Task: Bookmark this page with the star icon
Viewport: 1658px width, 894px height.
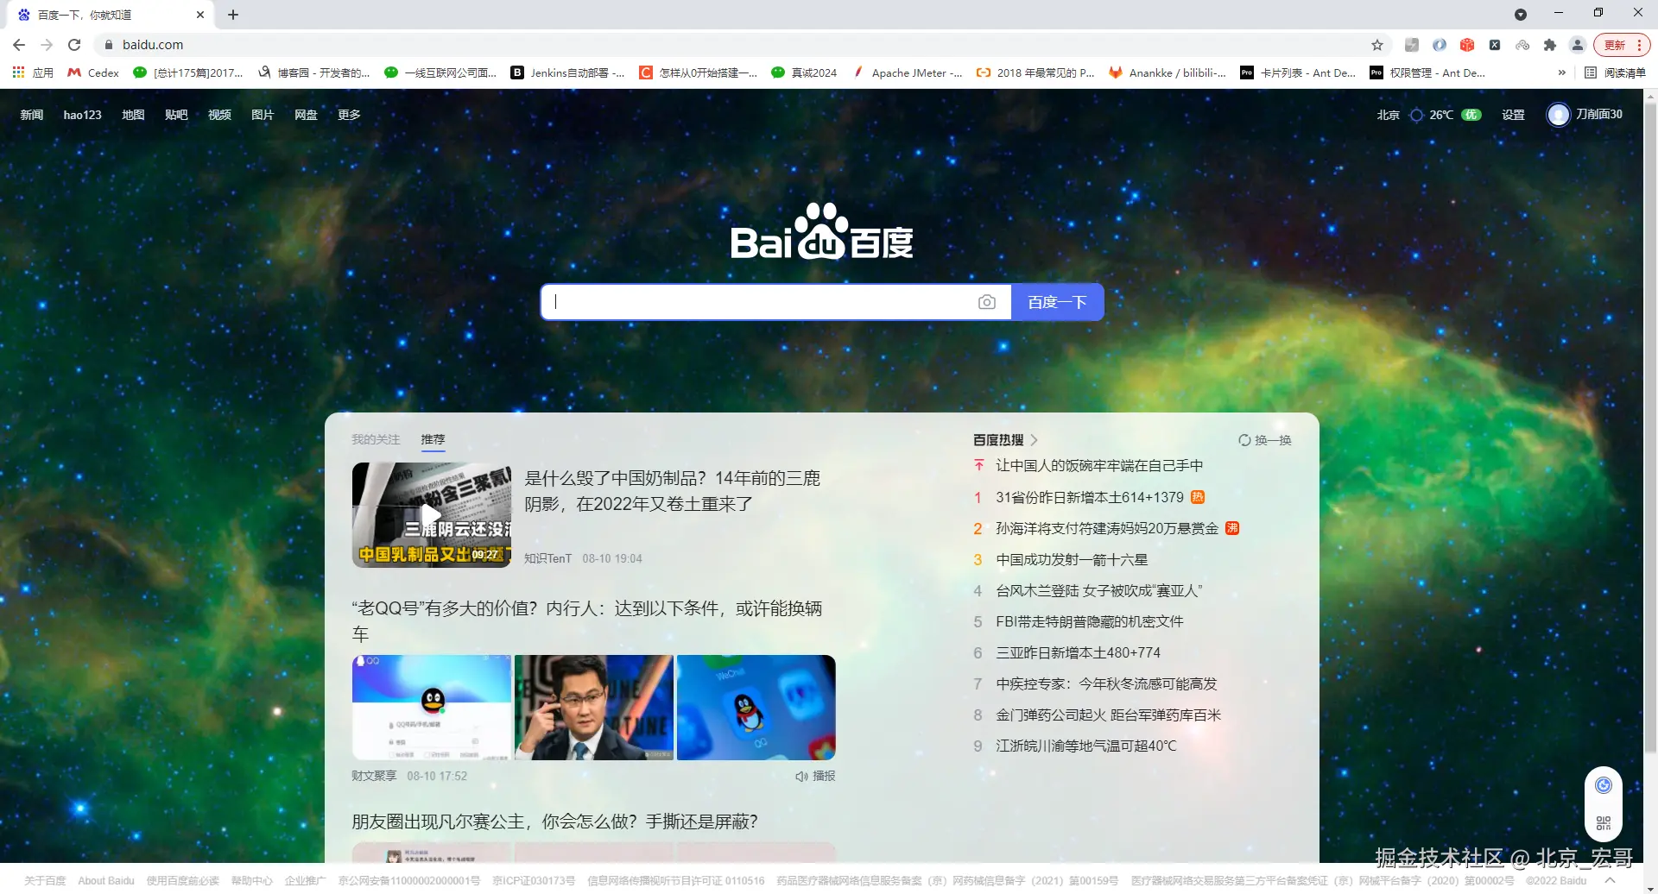Action: [x=1377, y=45]
